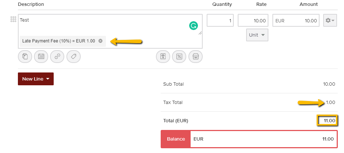Remove the Late Payment Fee tag
344x153 pixels.
[100, 41]
